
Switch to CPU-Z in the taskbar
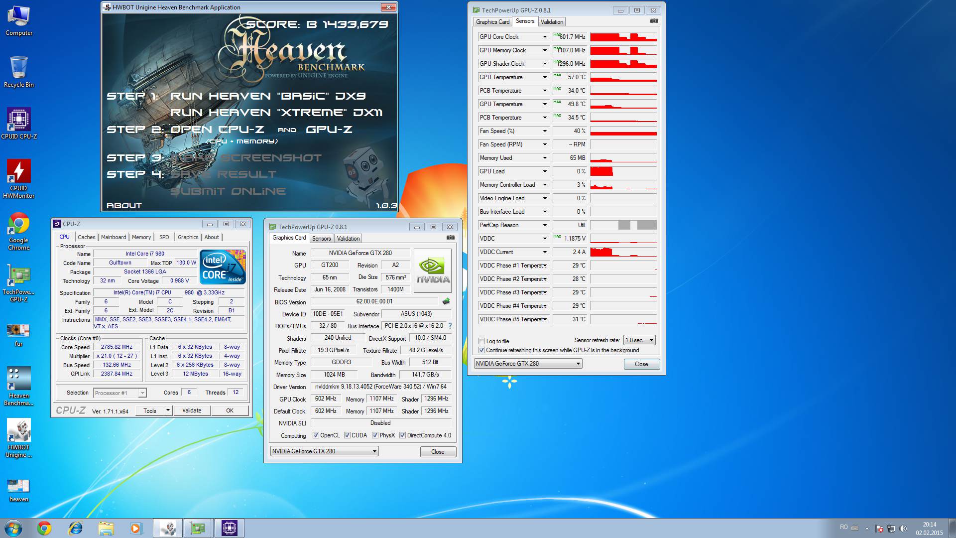(229, 528)
